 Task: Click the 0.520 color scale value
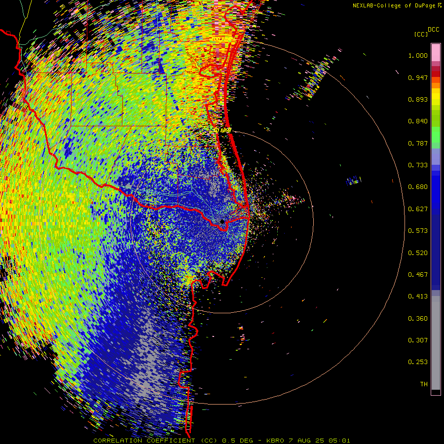coord(418,253)
